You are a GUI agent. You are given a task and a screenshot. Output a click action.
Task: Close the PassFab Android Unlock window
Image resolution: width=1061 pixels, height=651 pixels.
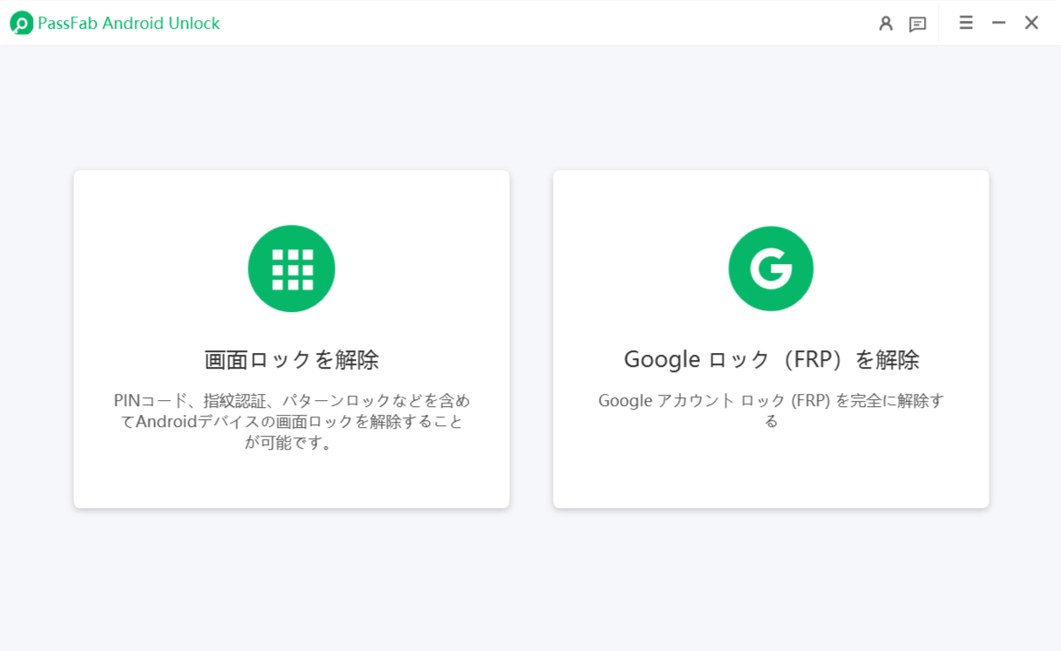click(x=1031, y=23)
